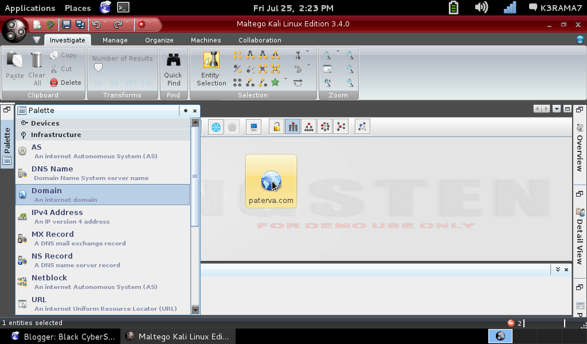The height and width of the screenshot is (344, 587).
Task: Collapse the ribbon with the triangle arrow
Action: (36, 40)
